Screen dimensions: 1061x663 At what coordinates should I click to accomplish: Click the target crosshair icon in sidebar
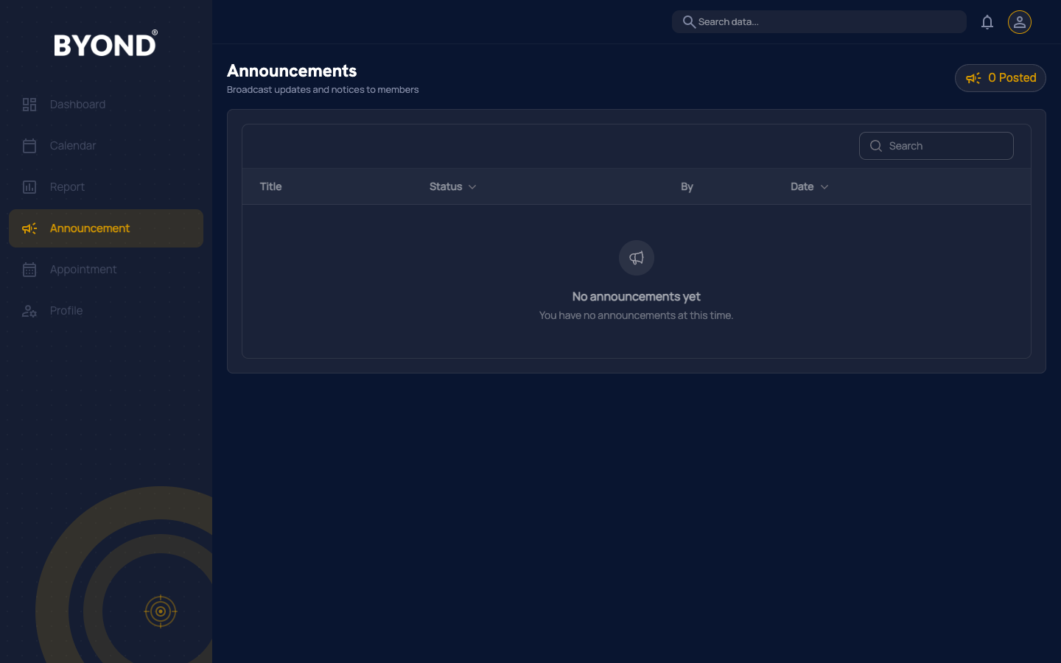(x=161, y=611)
